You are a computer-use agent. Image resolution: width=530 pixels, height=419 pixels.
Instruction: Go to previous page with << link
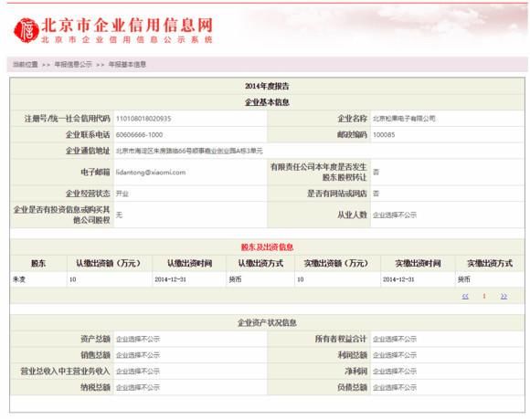point(465,296)
